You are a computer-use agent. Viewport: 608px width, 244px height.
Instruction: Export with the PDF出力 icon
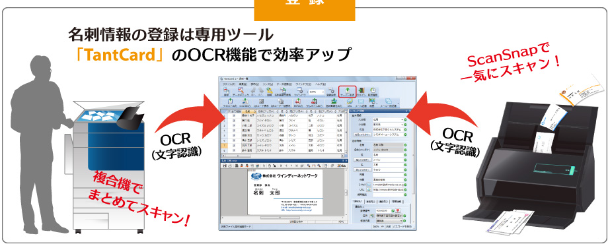point(298,102)
